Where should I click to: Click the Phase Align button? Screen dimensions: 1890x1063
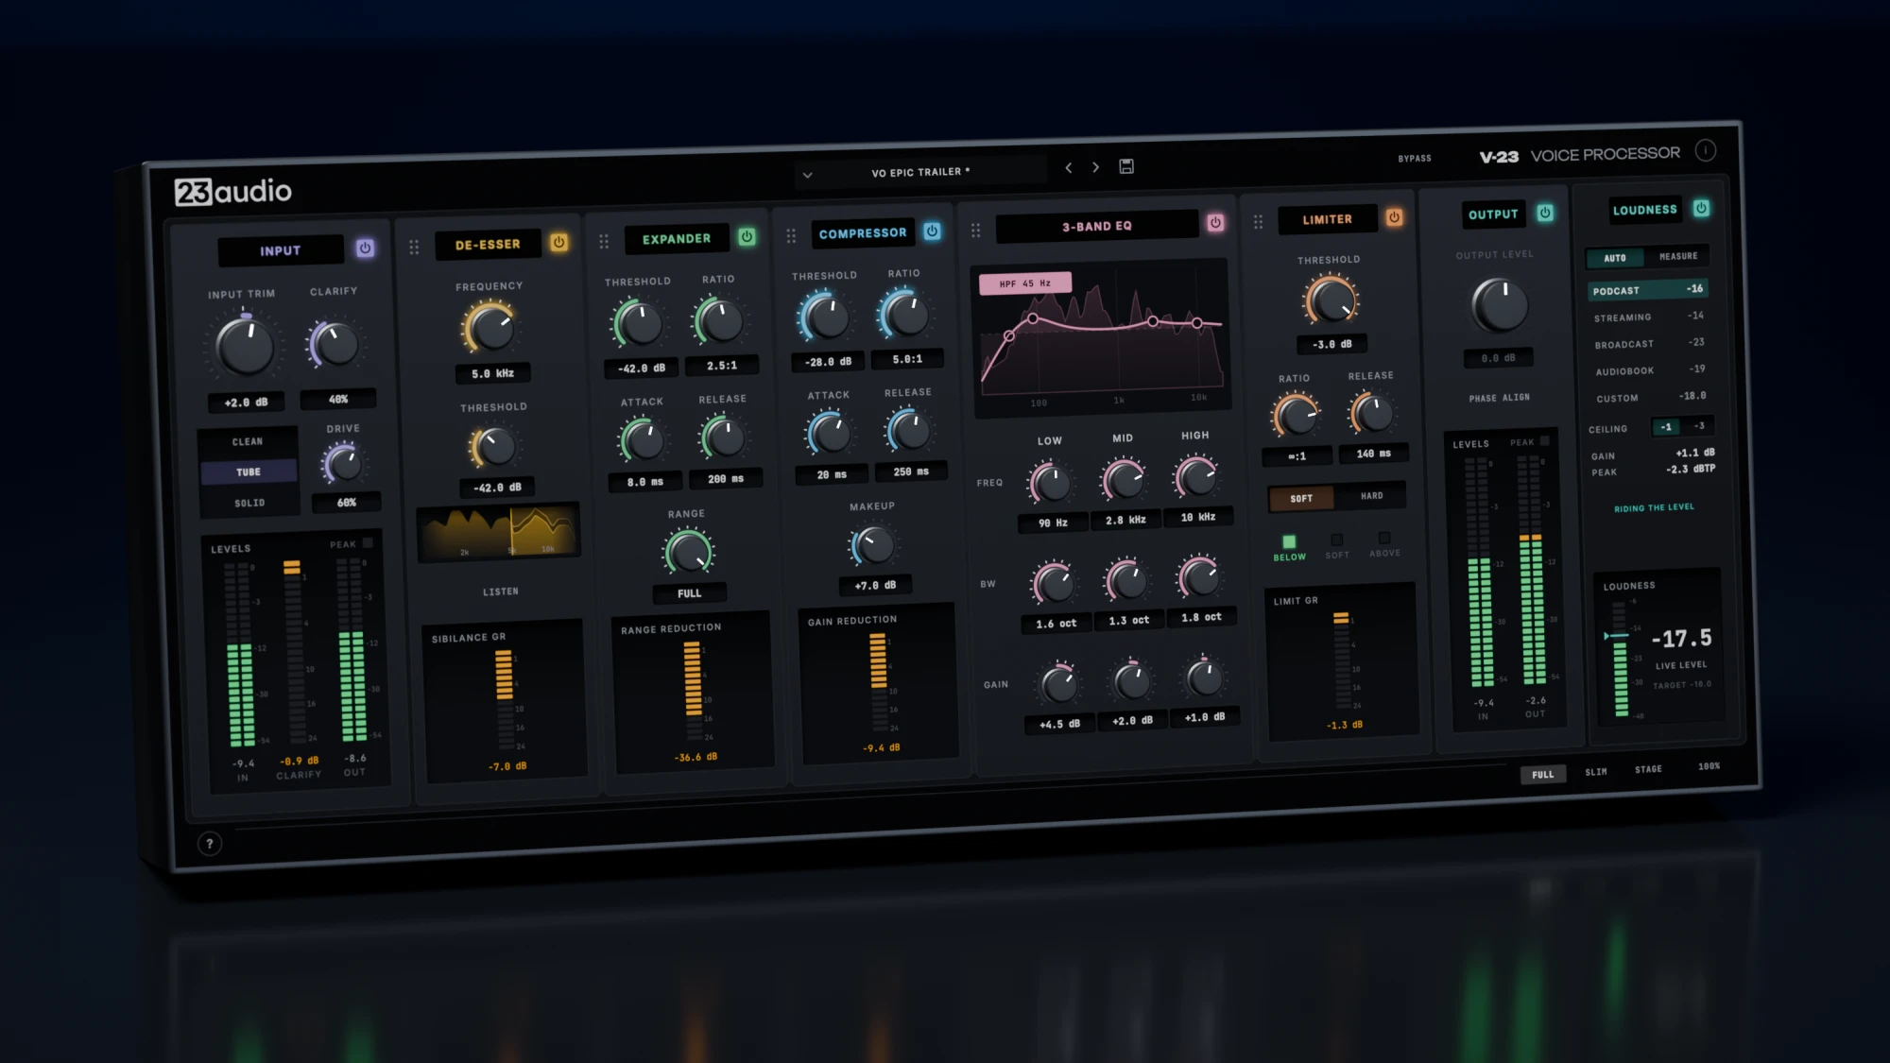click(x=1499, y=398)
